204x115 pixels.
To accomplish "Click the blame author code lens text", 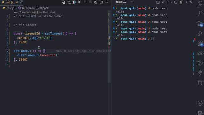I will [34, 12].
